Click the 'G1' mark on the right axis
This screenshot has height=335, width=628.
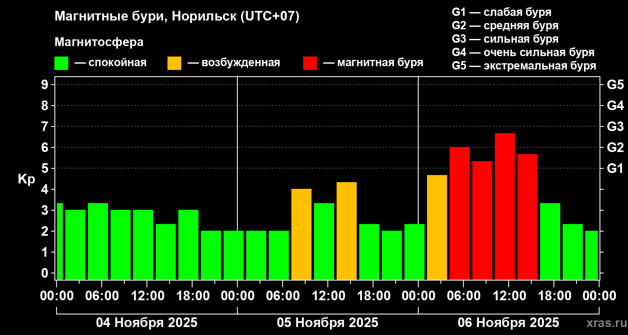pos(615,168)
